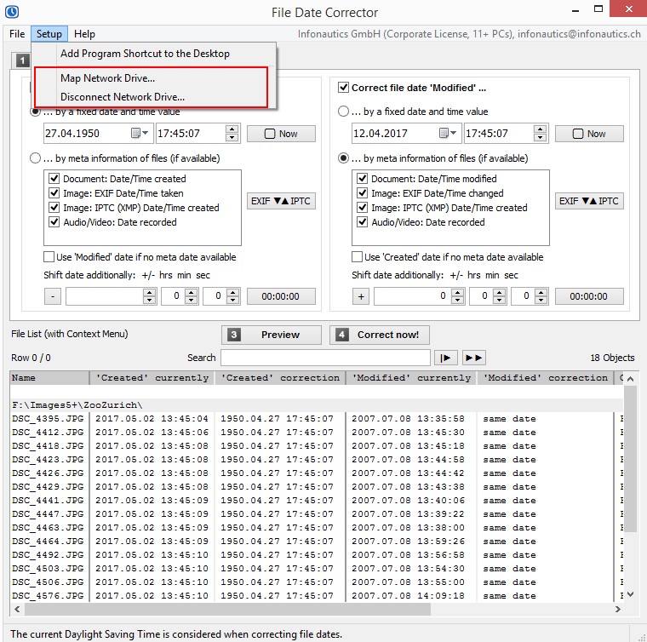The image size is (647, 642).
Task: Toggle Correct file date 'Modified' checkbox
Action: click(x=343, y=88)
